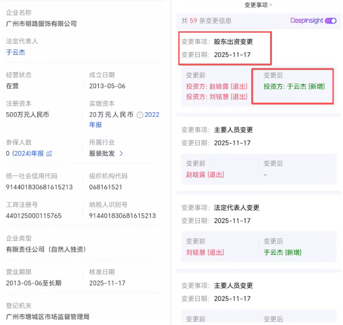
Task: Click 股东出资变更 change item title
Action: click(234, 42)
